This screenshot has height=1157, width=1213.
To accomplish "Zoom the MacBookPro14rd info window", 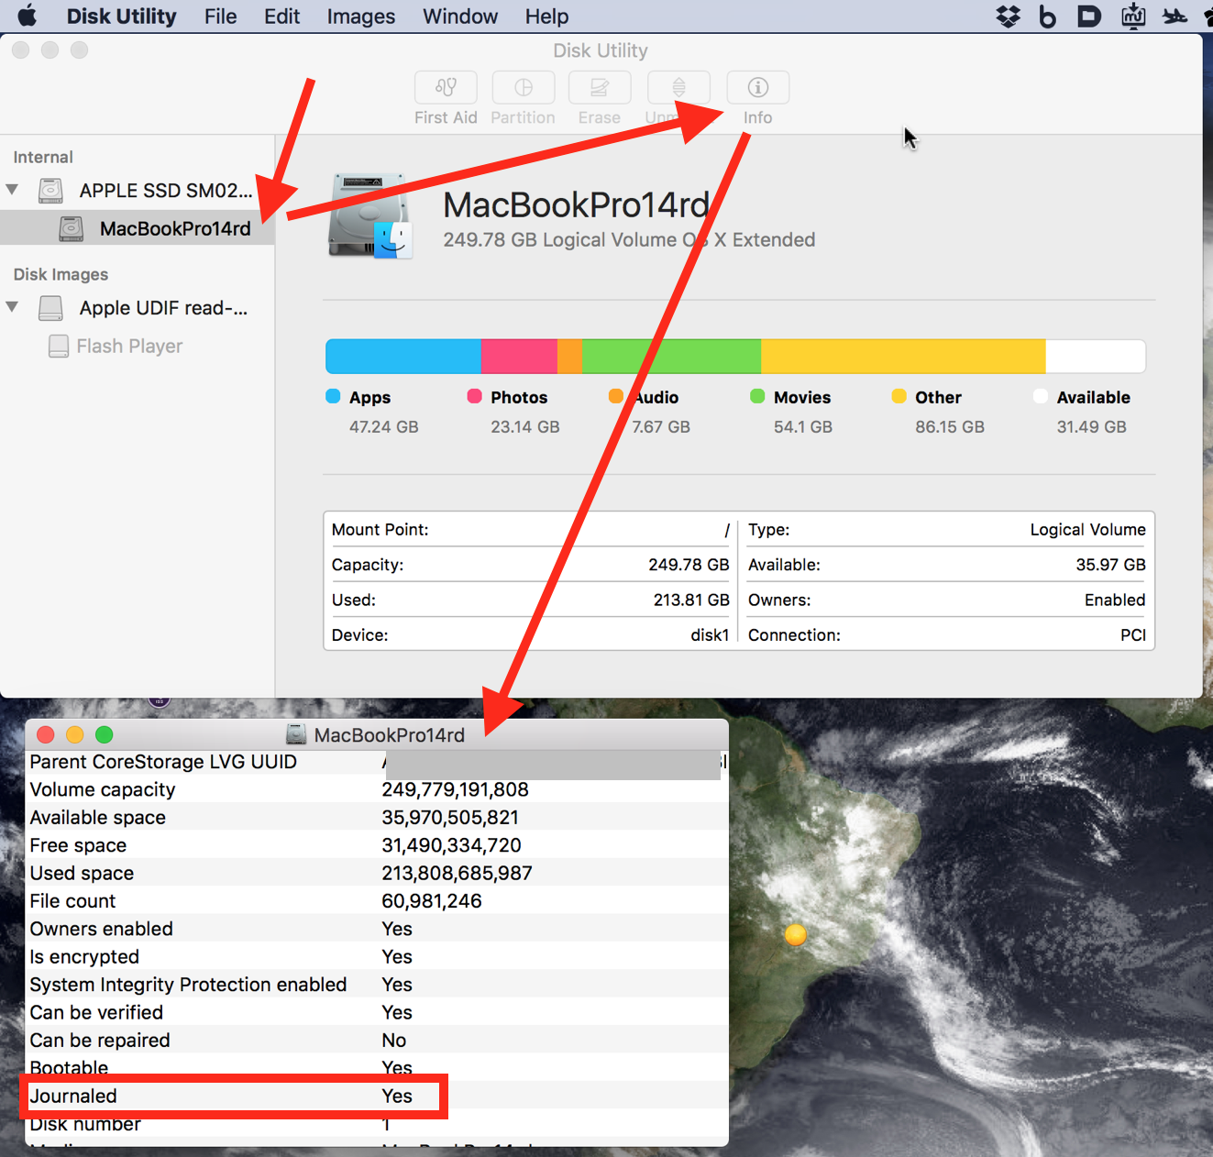I will [105, 734].
